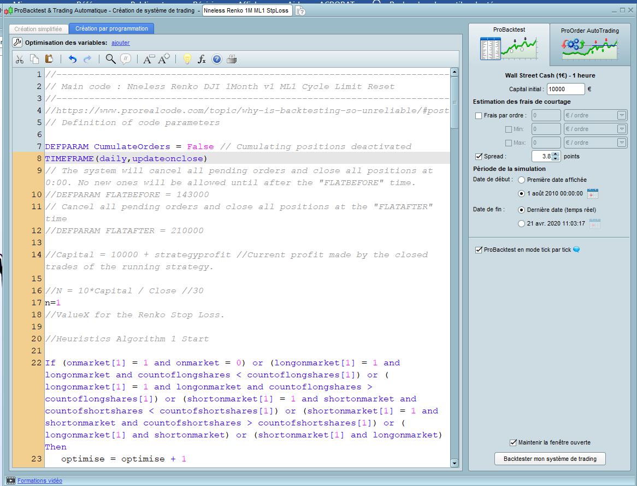
Task: Click line number 22 in gutter
Action: pyautogui.click(x=37, y=363)
